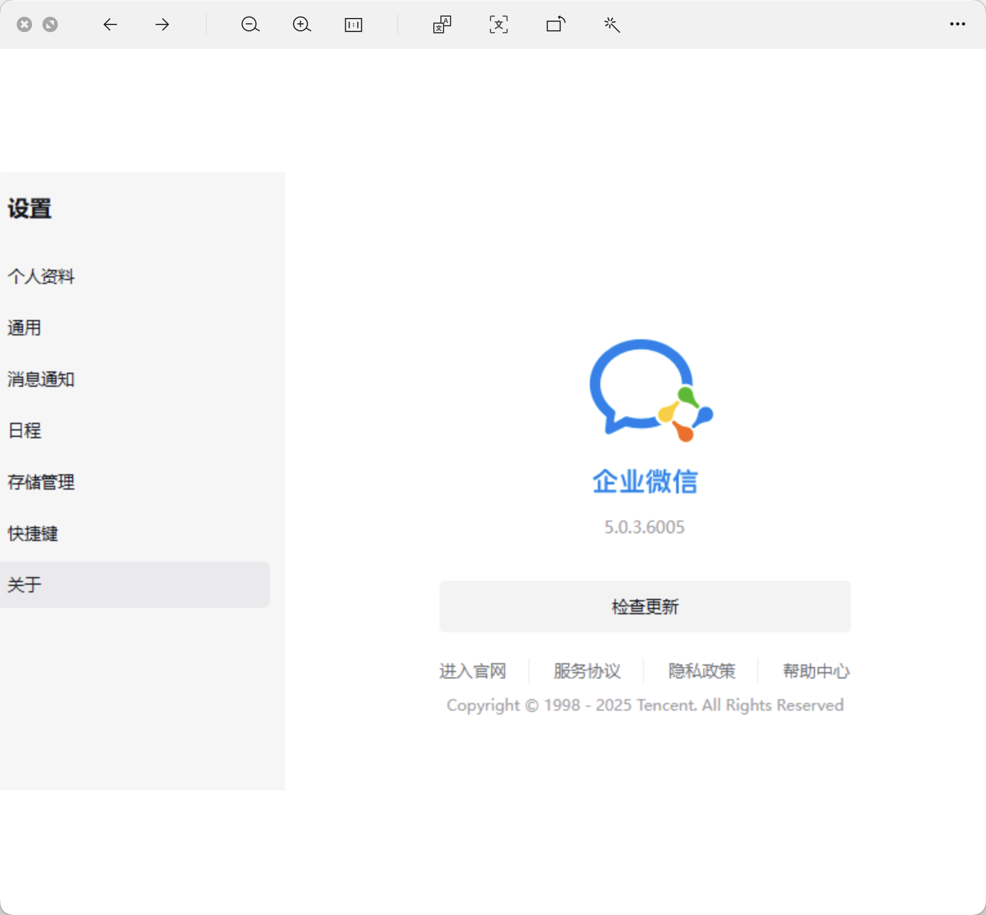Close the image viewer with the X icon
986x915 pixels.
24,24
